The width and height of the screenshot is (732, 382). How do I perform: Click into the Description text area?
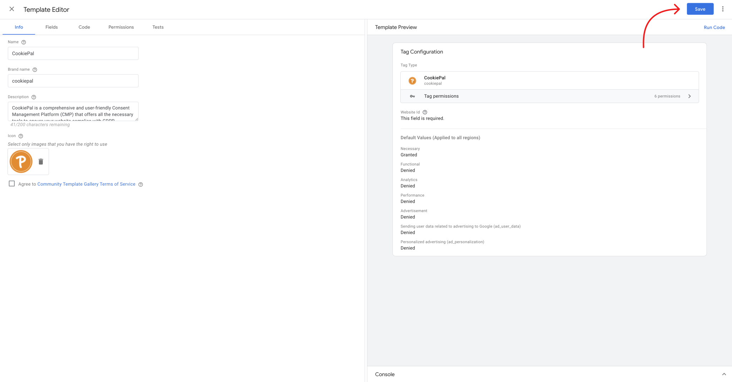[73, 111]
